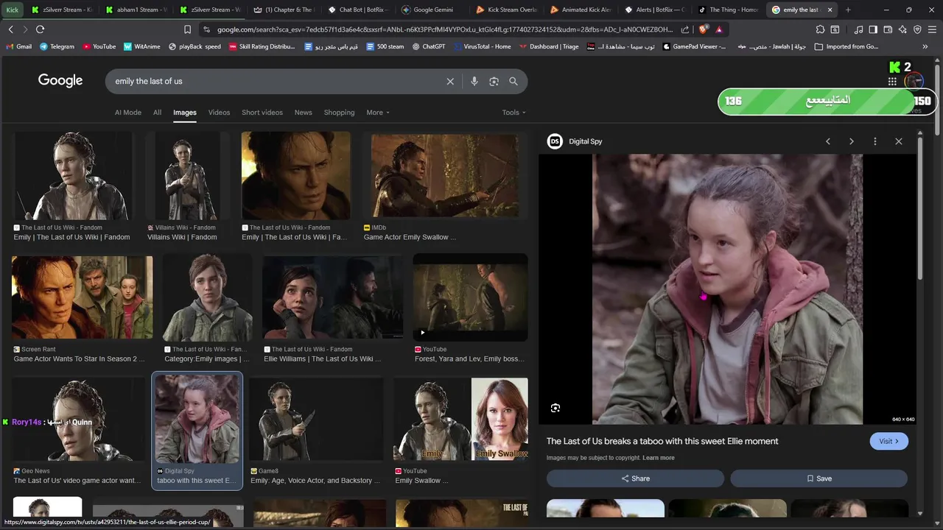Submit search with magnifying glass icon

click(513, 81)
